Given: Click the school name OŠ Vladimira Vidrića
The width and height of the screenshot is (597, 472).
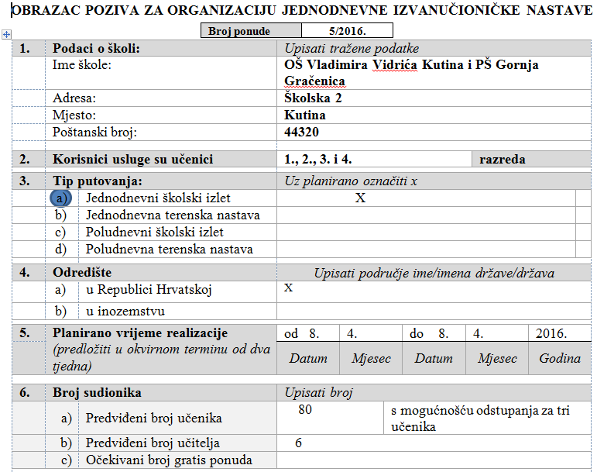Looking at the screenshot, I should pos(351,65).
